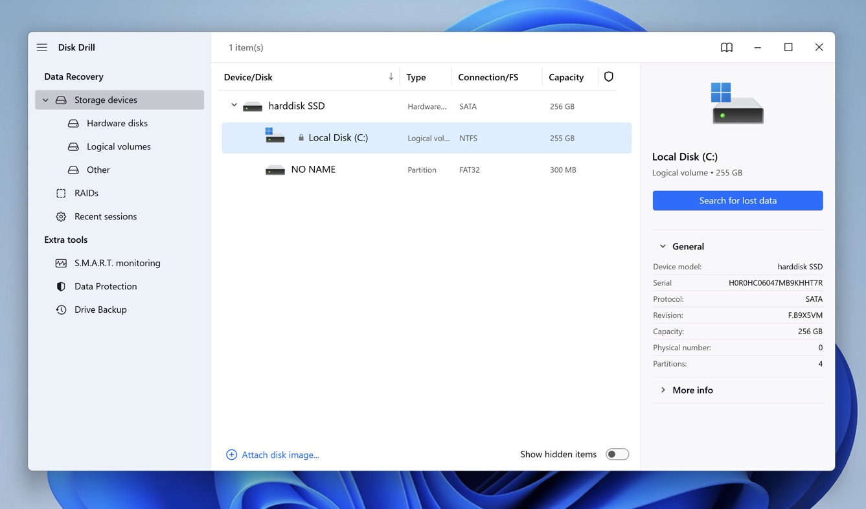This screenshot has width=866, height=509.
Task: Toggle the Show hidden items switch
Action: point(617,455)
